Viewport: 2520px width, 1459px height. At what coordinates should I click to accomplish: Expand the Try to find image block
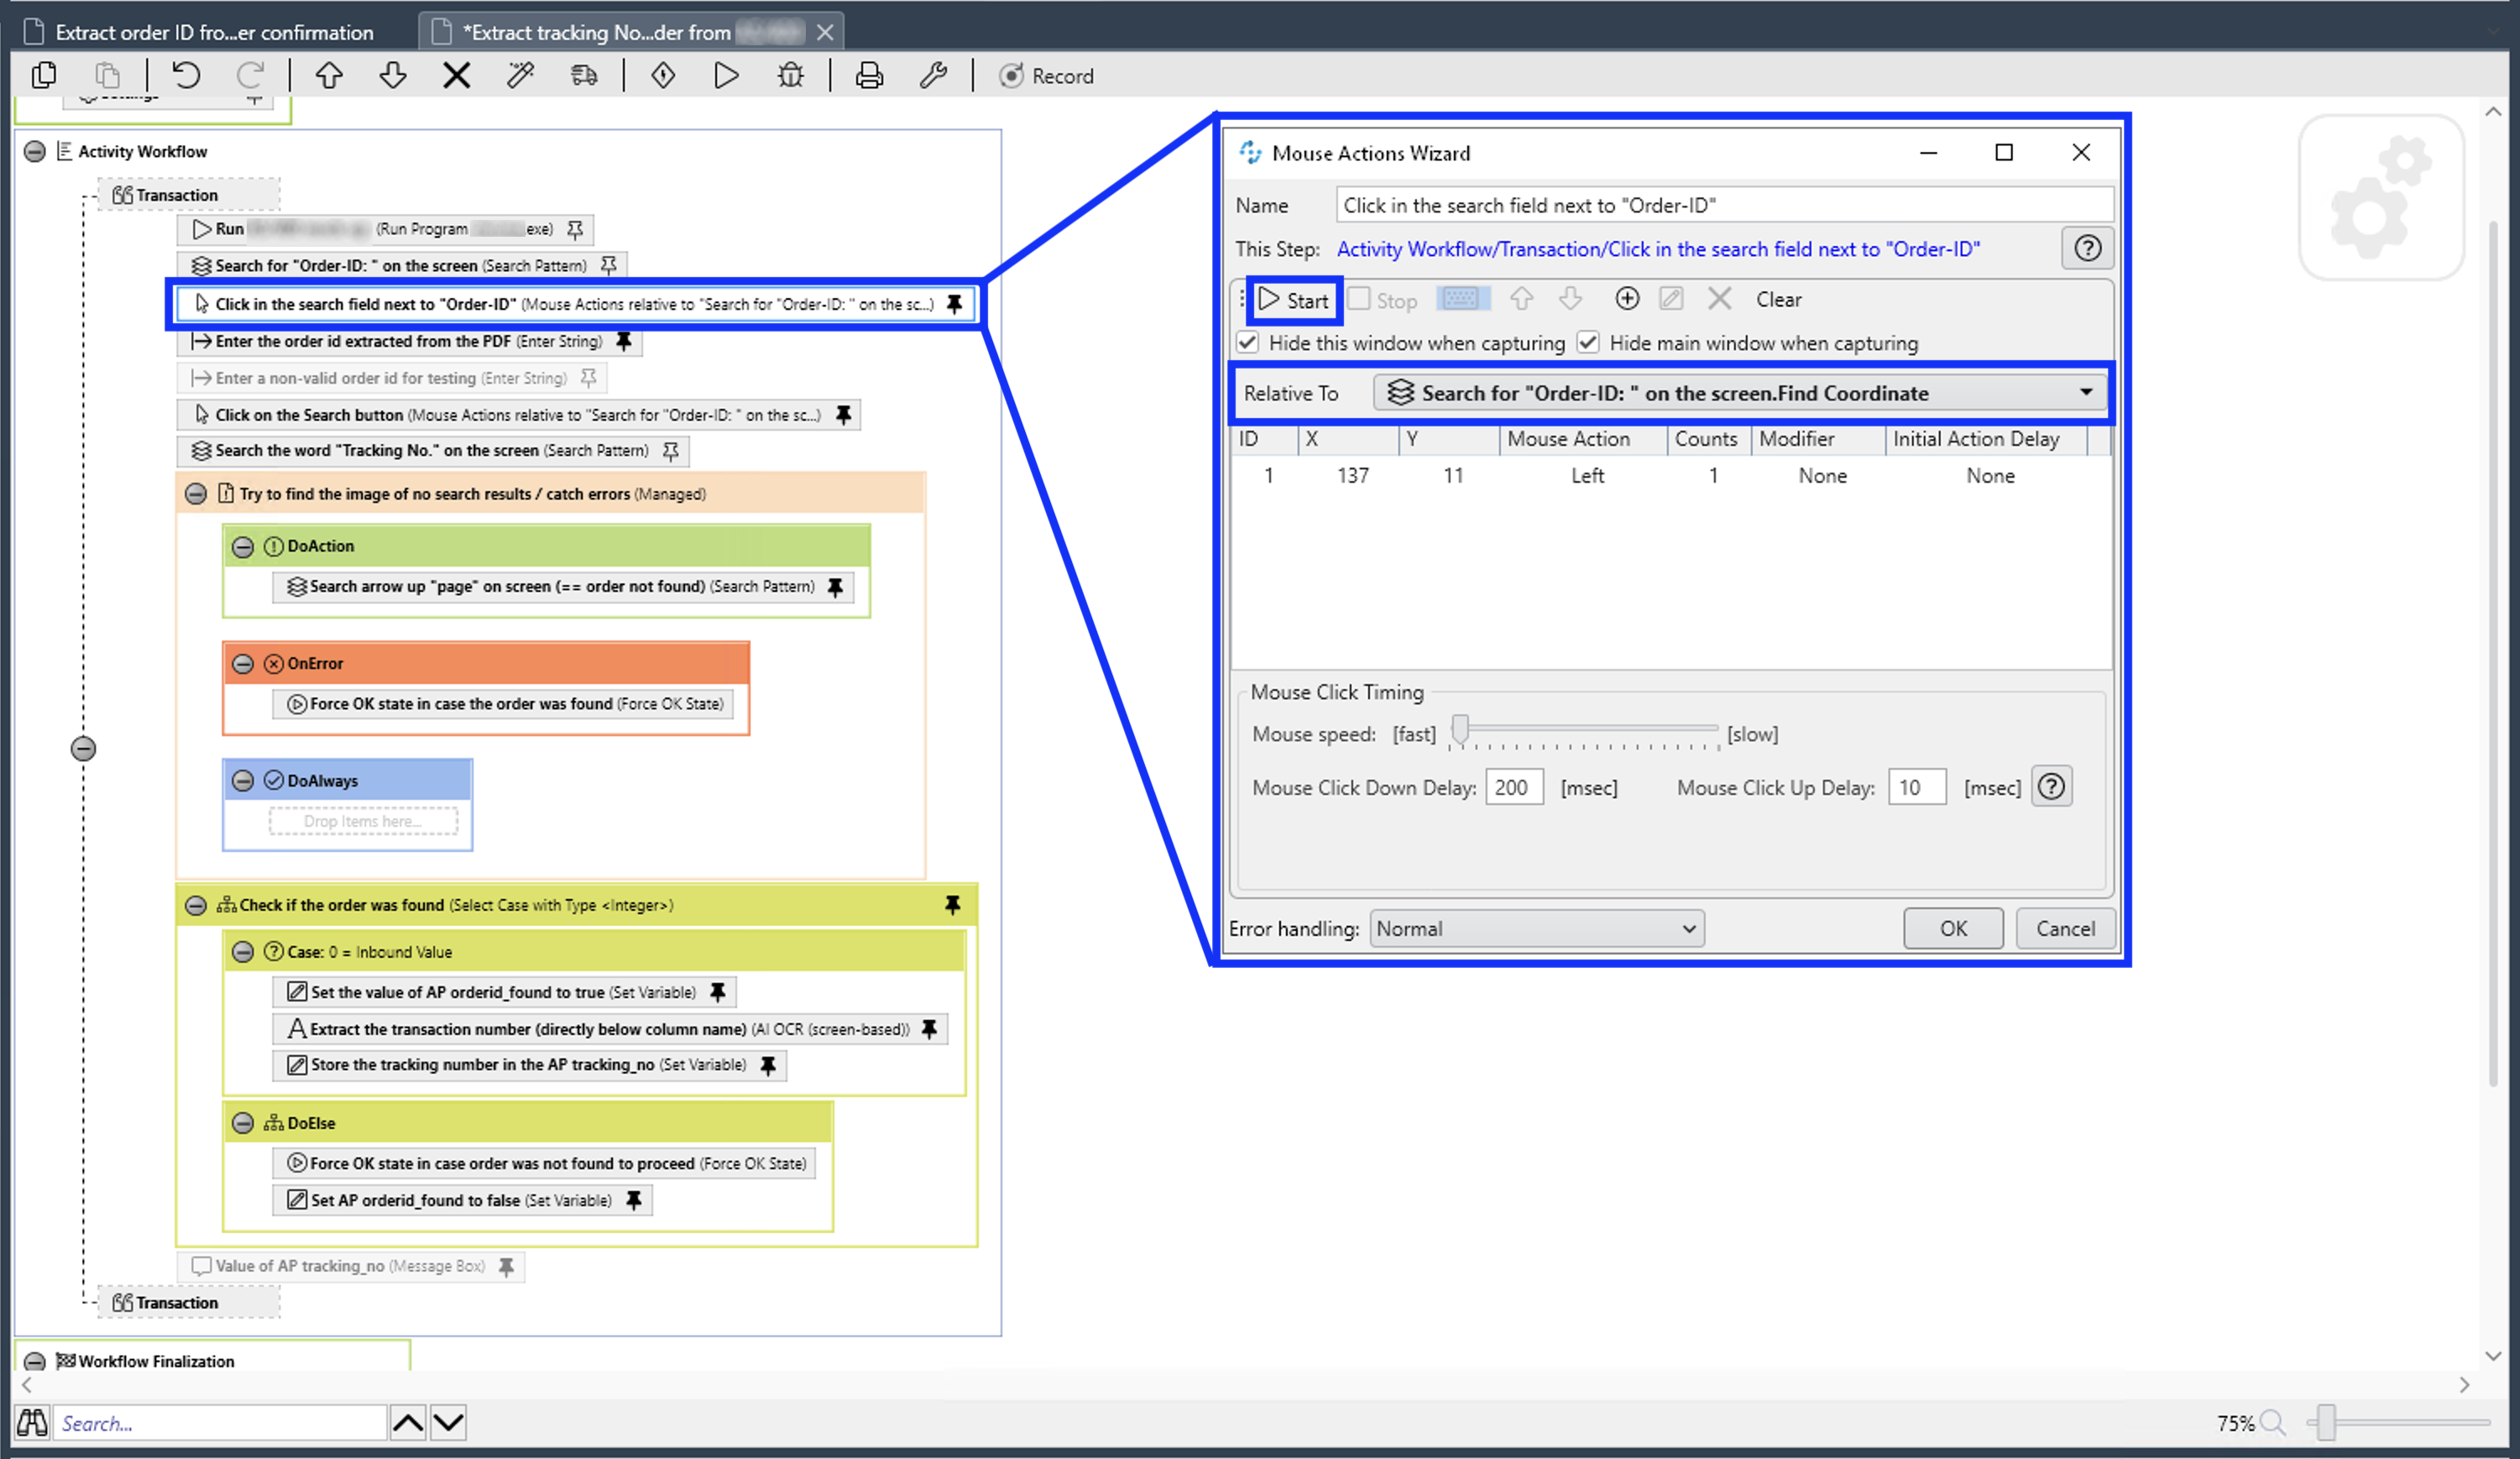(x=196, y=494)
